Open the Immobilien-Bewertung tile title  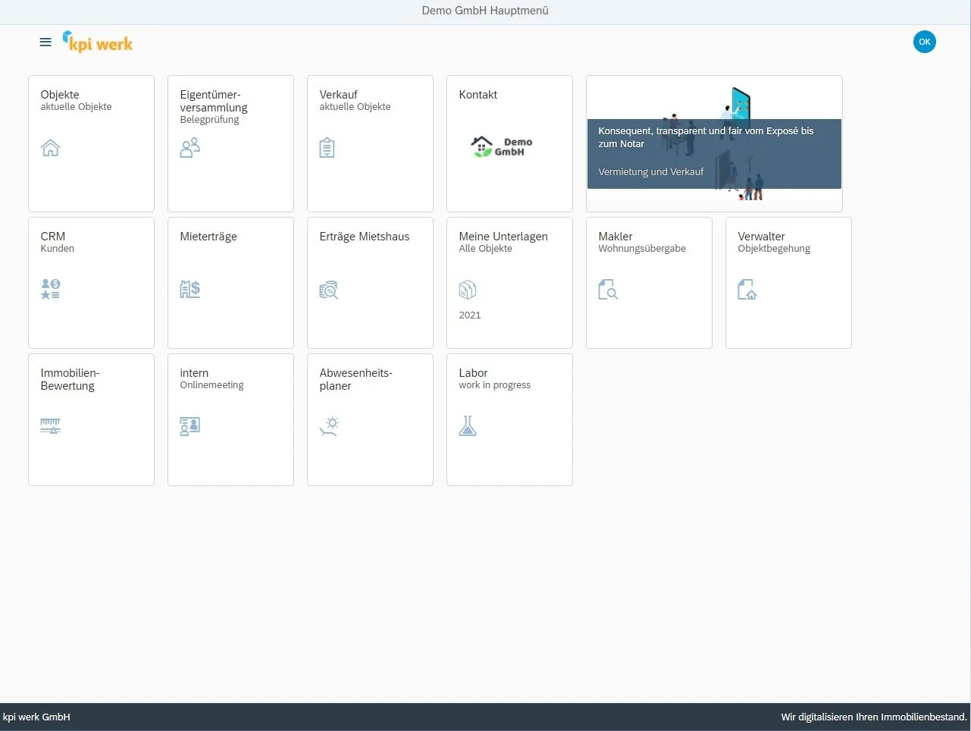tap(70, 379)
